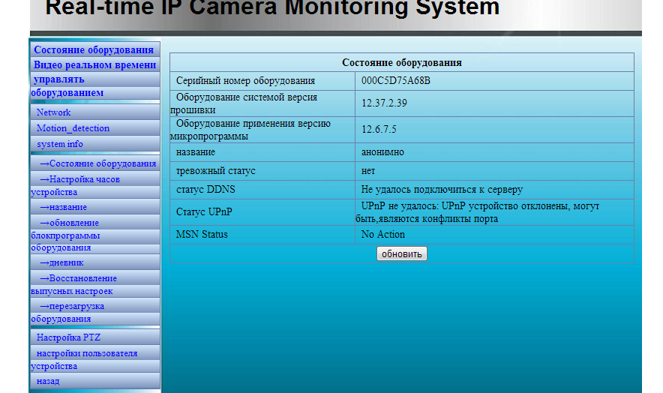Choose →перезагрузка оборудования item
This screenshot has height=393, width=663.
click(x=67, y=312)
